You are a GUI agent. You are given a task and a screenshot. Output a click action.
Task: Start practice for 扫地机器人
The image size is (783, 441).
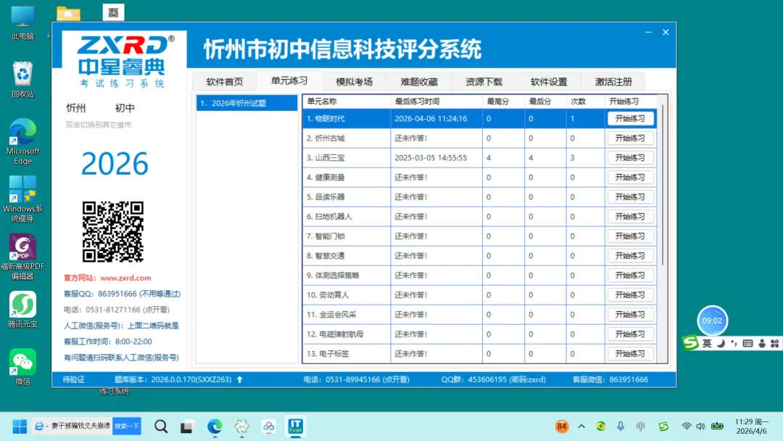point(630,216)
